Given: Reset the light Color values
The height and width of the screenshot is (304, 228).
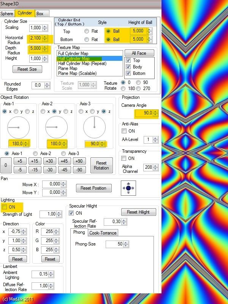Looking at the screenshot, I should point(50,259).
